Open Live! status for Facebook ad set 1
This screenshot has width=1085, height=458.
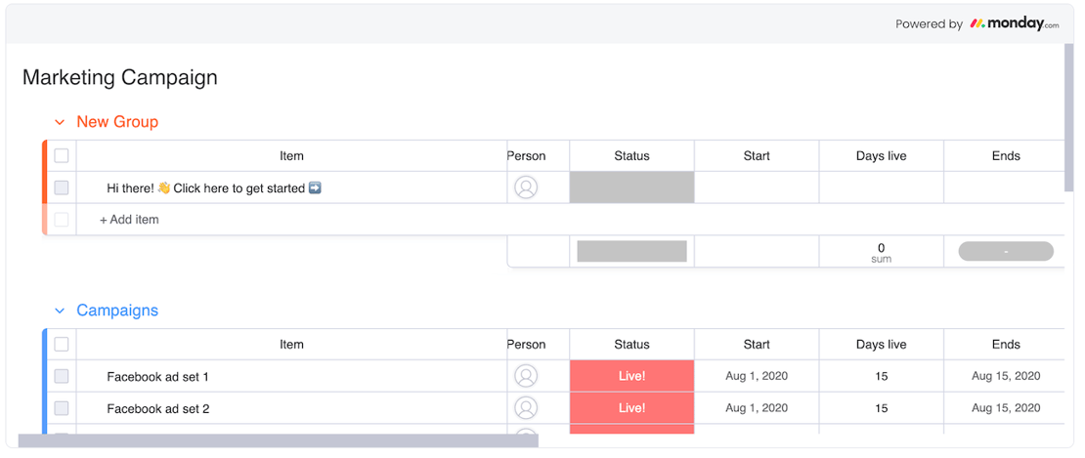tap(631, 376)
